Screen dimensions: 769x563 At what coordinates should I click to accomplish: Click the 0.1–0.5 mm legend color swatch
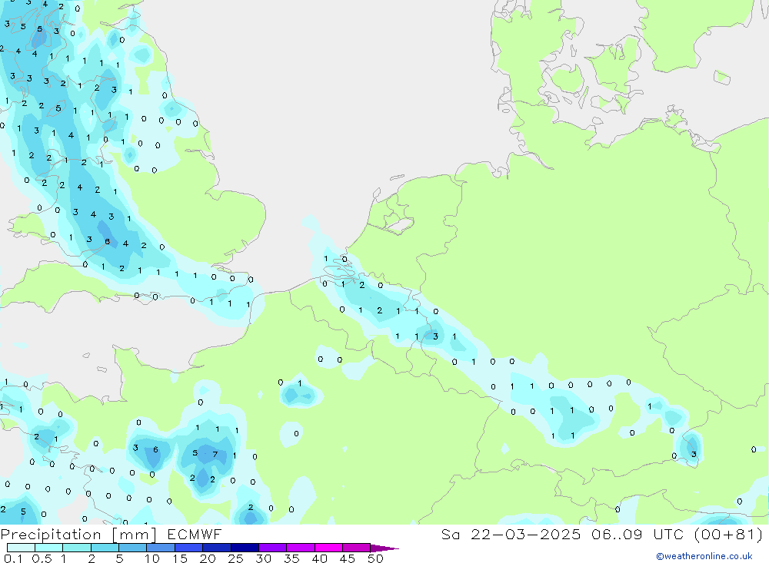pos(21,548)
